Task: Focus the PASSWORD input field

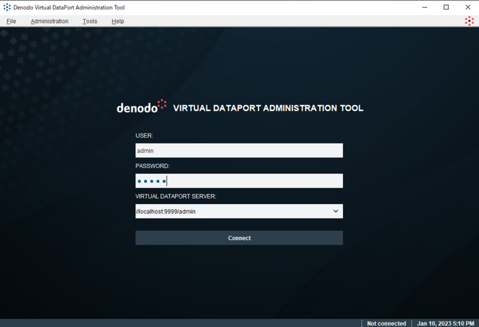Action: coord(239,181)
